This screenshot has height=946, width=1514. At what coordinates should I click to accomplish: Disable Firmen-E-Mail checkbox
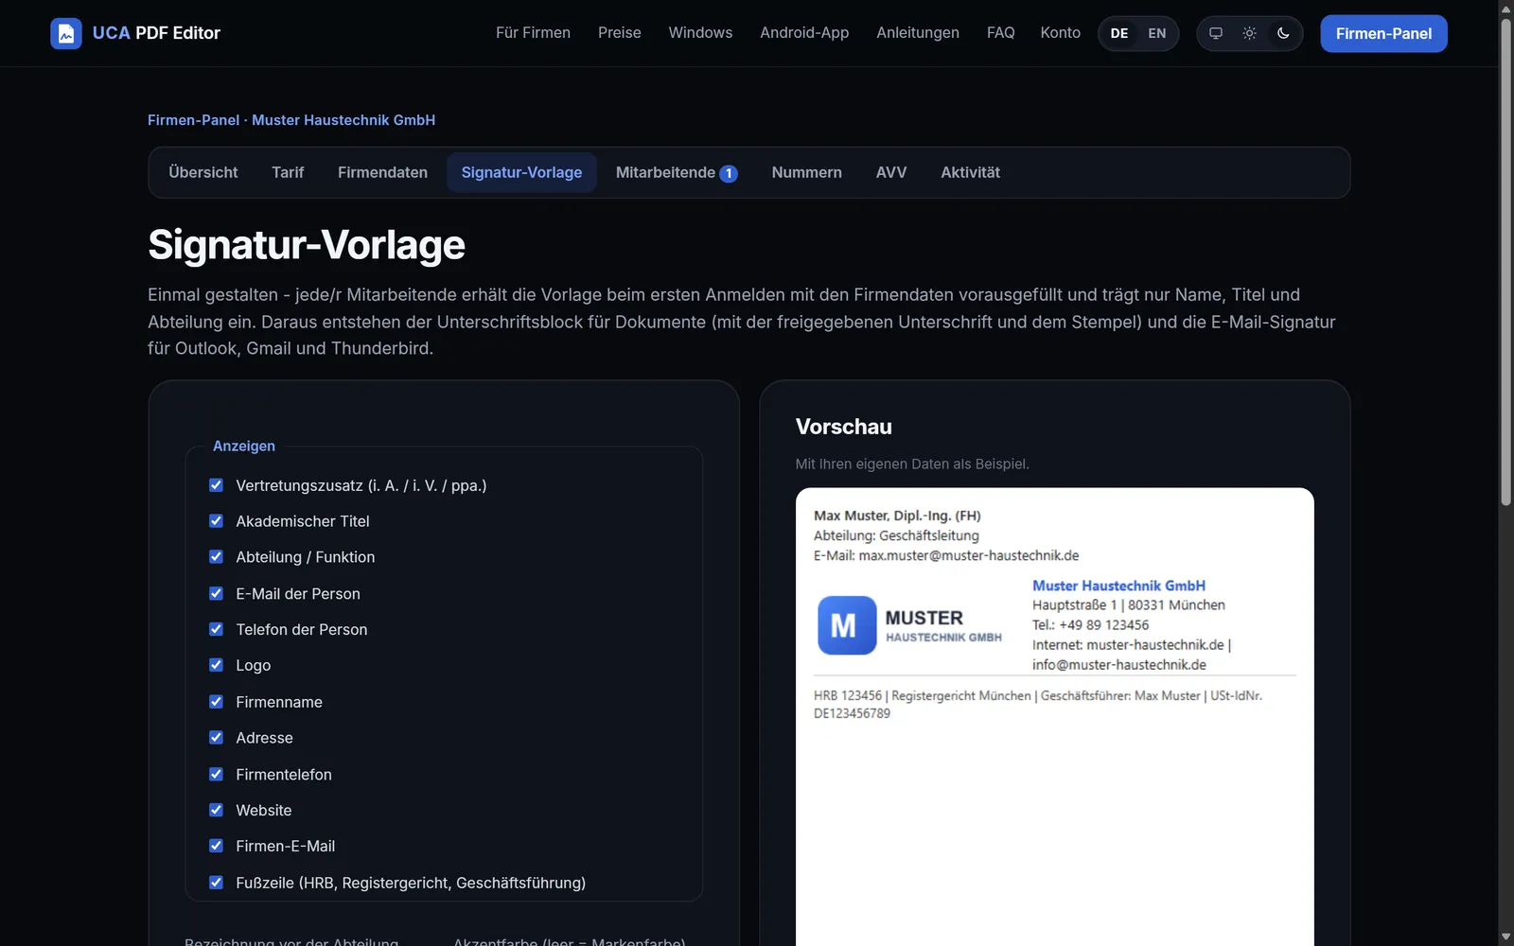pos(216,846)
